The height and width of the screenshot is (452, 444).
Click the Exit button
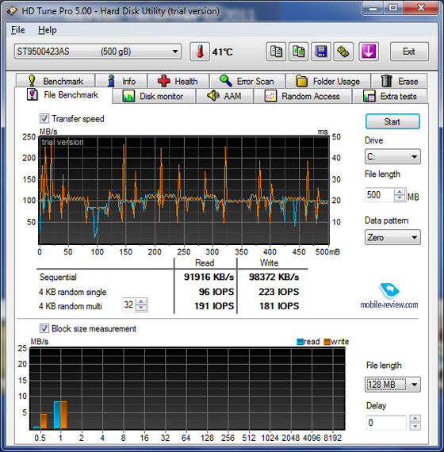pos(409,52)
